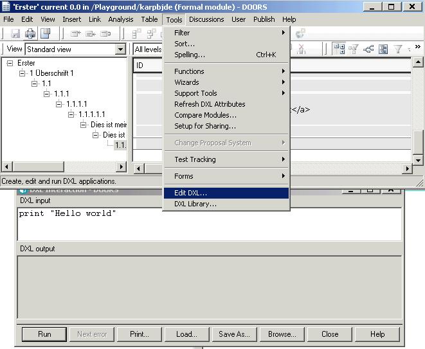Open the Standard view dropdown arrow
Image resolution: width=425 pixels, height=349 pixels.
click(120, 49)
